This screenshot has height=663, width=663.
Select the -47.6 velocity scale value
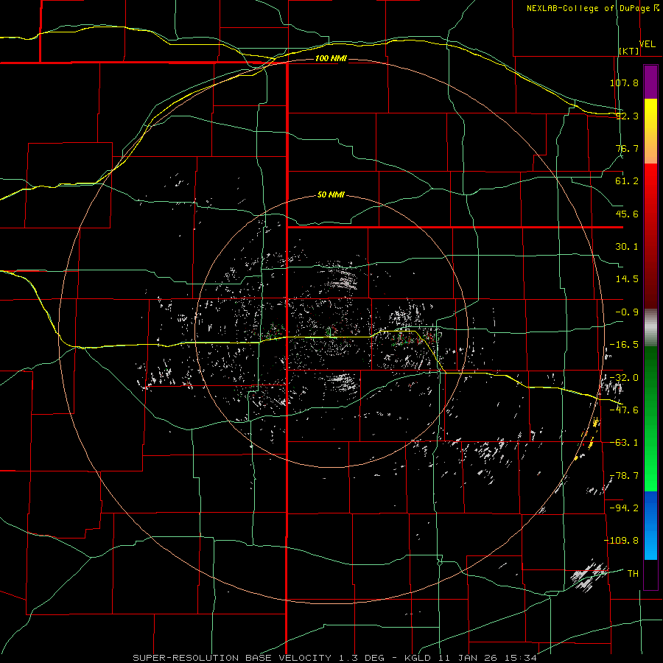(624, 410)
